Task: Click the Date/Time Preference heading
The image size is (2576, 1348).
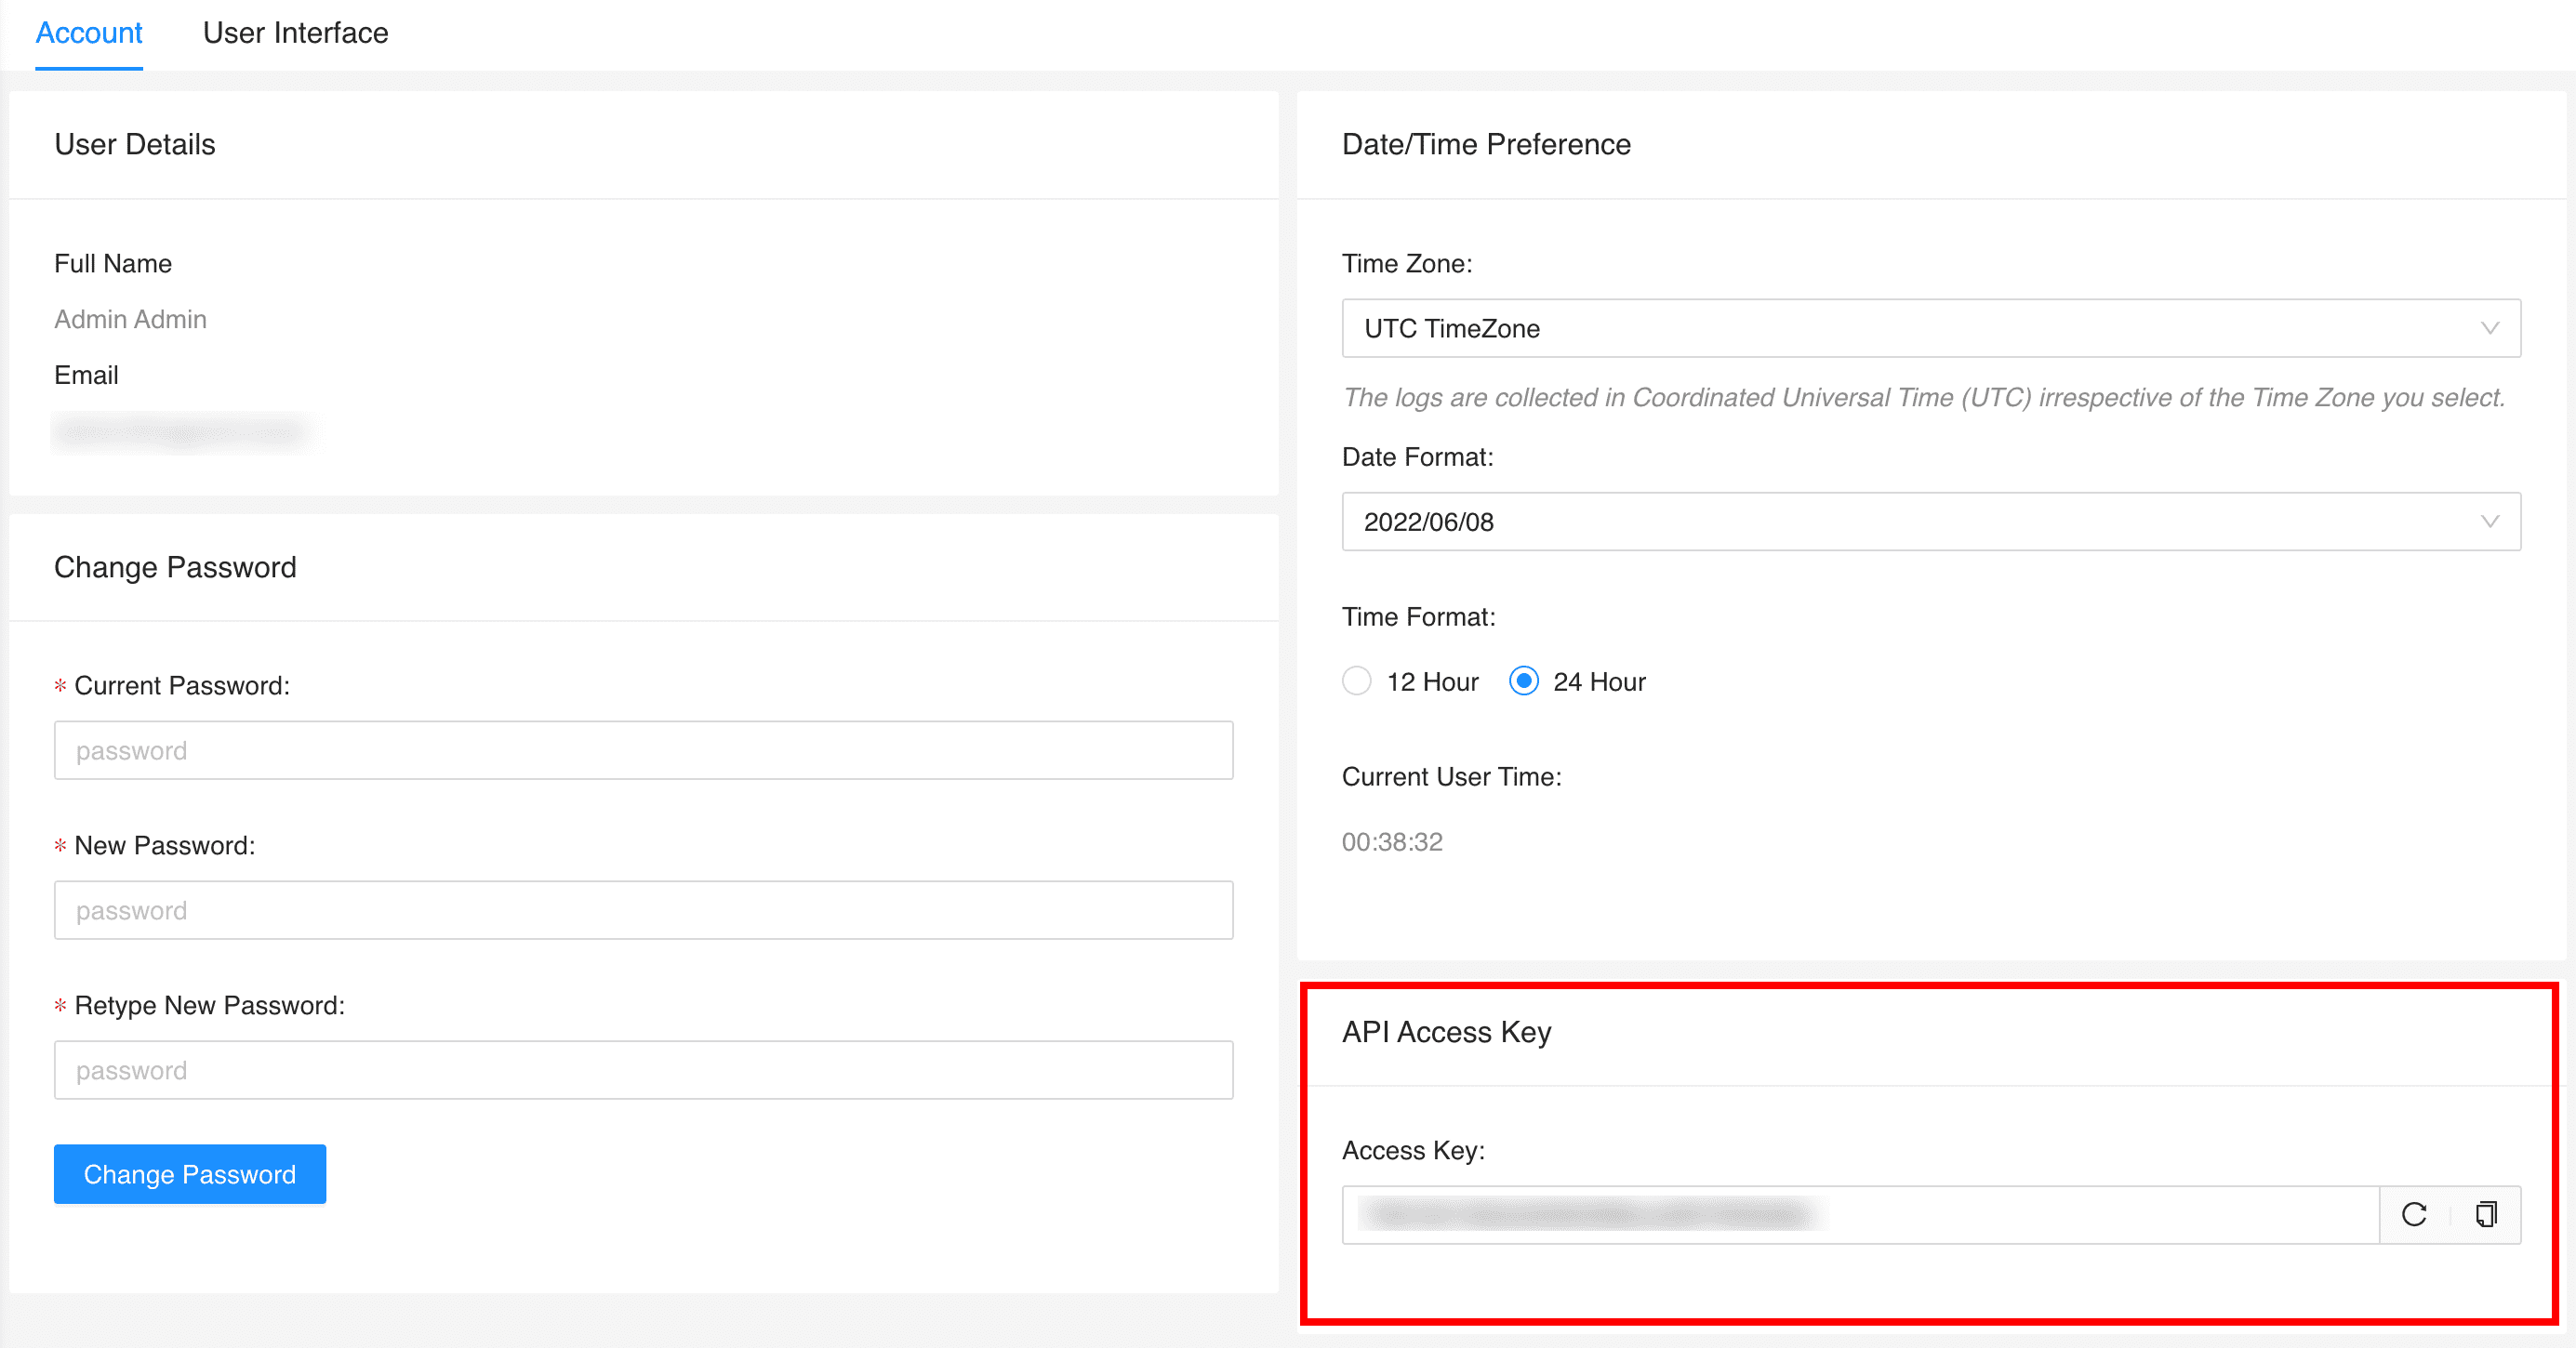Action: tap(1487, 144)
